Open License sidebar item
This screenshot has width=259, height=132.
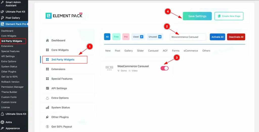[x=6, y=107]
